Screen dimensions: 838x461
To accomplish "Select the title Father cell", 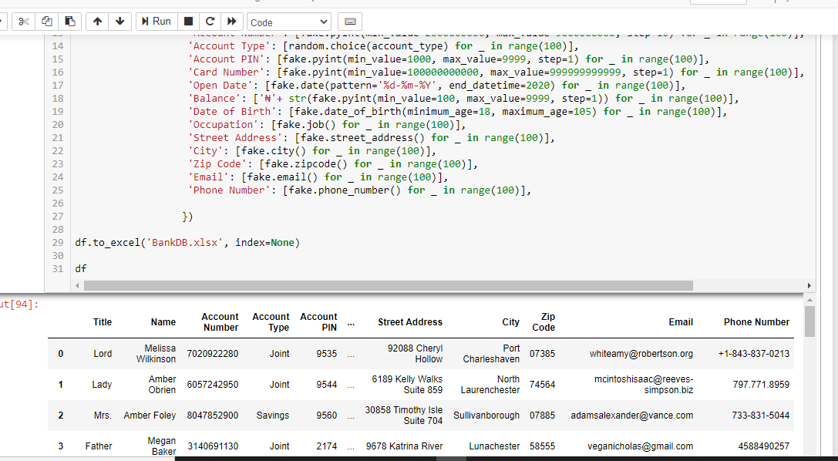I will pos(99,446).
